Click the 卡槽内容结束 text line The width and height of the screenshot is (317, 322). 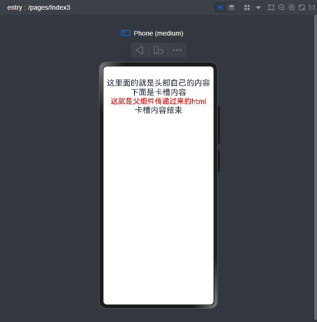coord(158,110)
